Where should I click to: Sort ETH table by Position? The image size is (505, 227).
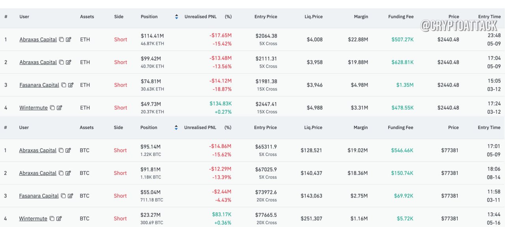click(x=176, y=17)
